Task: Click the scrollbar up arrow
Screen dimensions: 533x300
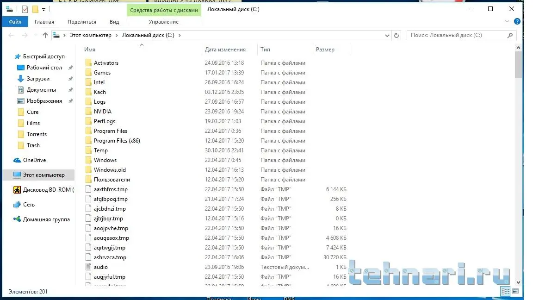Action: coord(518,48)
